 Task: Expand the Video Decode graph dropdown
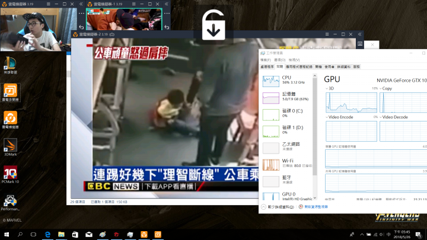point(381,117)
